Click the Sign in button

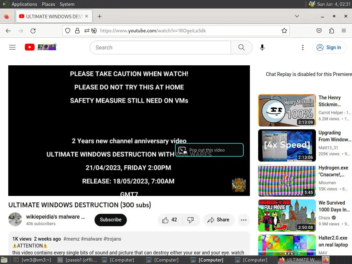tap(329, 47)
